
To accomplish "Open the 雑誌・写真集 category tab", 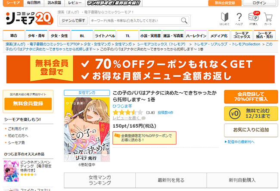I will 173,35.
